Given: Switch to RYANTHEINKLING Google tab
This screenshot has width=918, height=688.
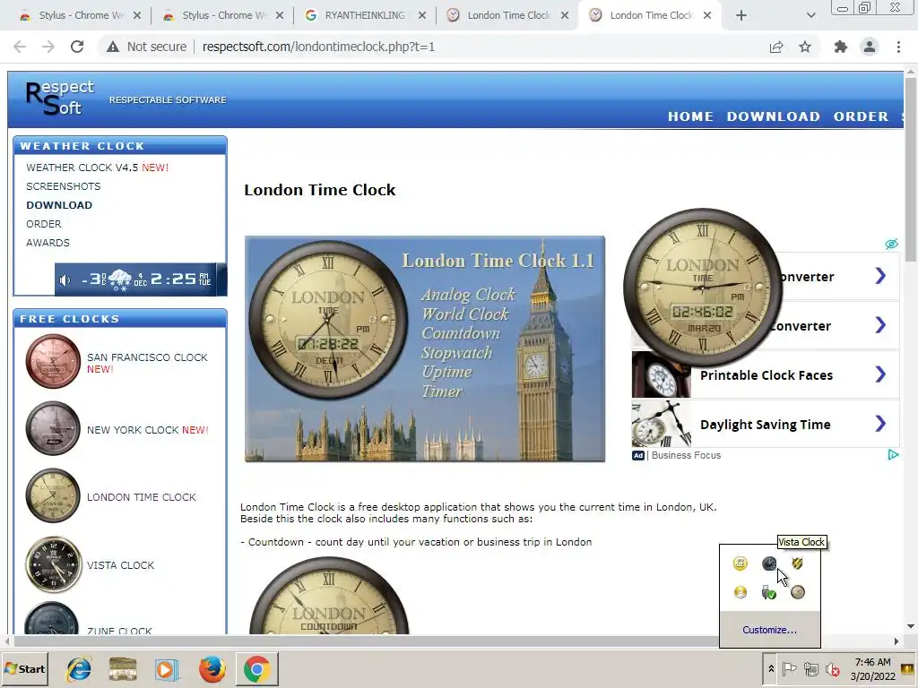Looking at the screenshot, I should tap(365, 15).
